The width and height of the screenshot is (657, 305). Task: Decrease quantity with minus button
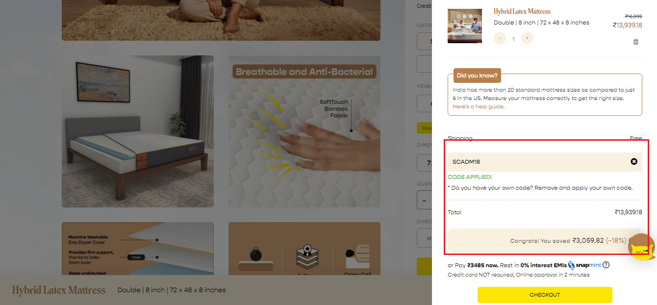tap(500, 38)
